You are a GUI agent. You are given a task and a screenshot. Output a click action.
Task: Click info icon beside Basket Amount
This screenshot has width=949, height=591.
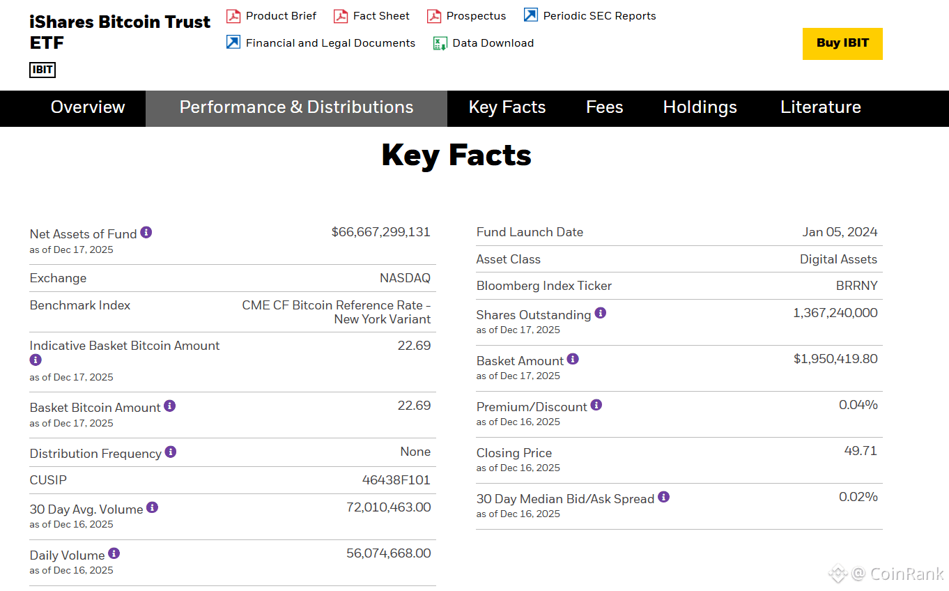[573, 359]
